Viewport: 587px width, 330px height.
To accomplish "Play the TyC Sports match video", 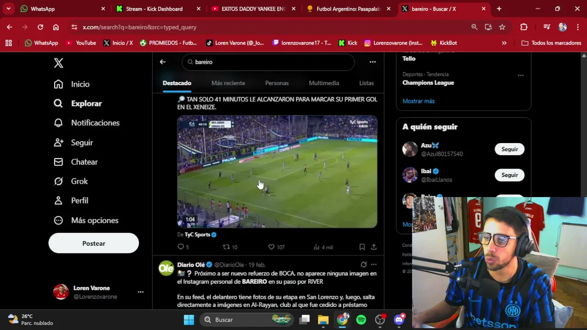I will coord(277,171).
